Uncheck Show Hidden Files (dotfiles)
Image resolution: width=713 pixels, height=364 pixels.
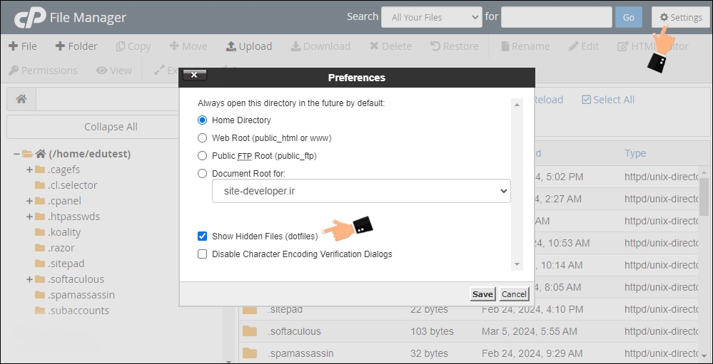pyautogui.click(x=203, y=236)
